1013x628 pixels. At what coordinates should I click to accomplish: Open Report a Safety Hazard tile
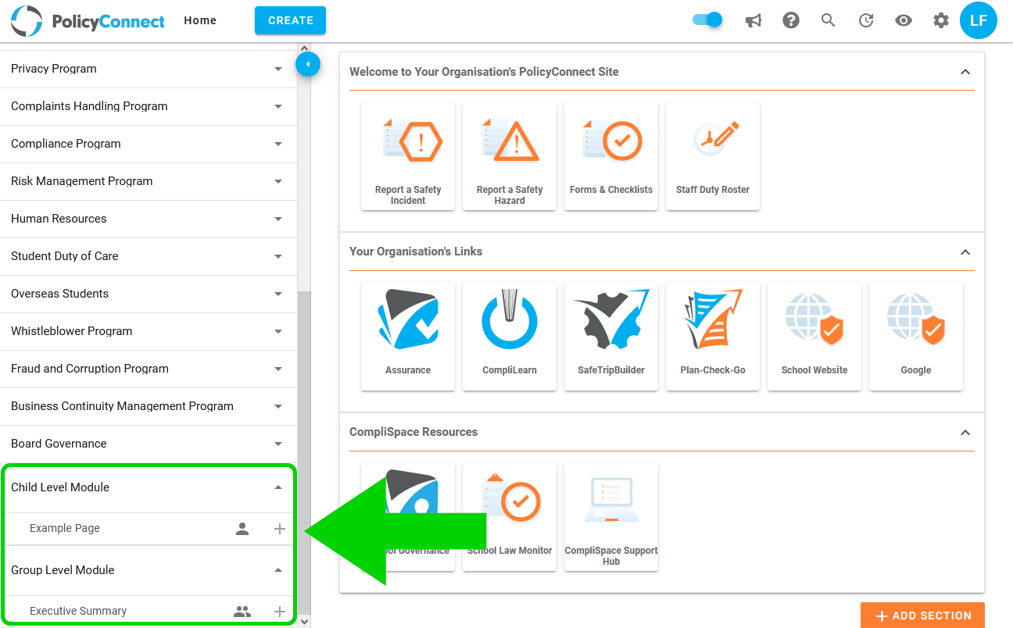[510, 156]
